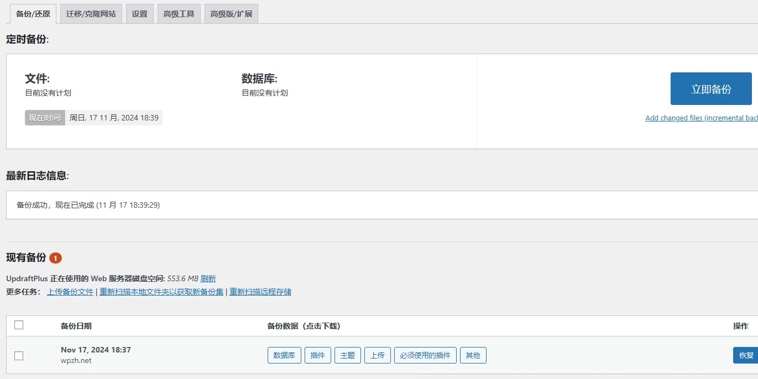
Task: Download the 主题 backup component
Action: (x=347, y=355)
